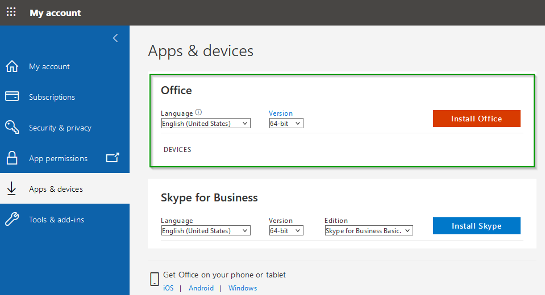
Task: Open the Office Version 64-bit dropdown
Action: pyautogui.click(x=286, y=124)
